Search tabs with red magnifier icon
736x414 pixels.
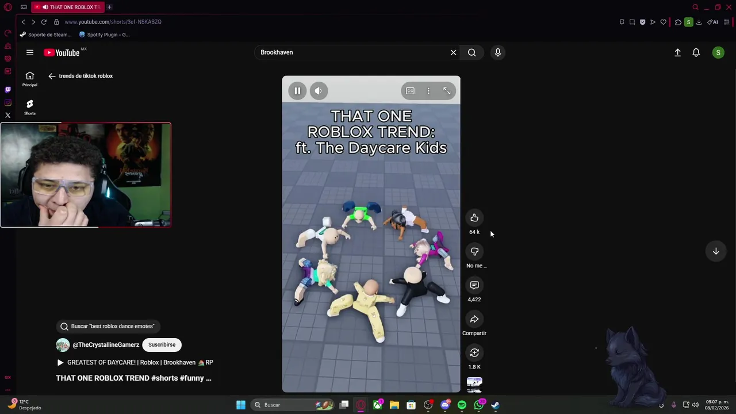click(695, 7)
